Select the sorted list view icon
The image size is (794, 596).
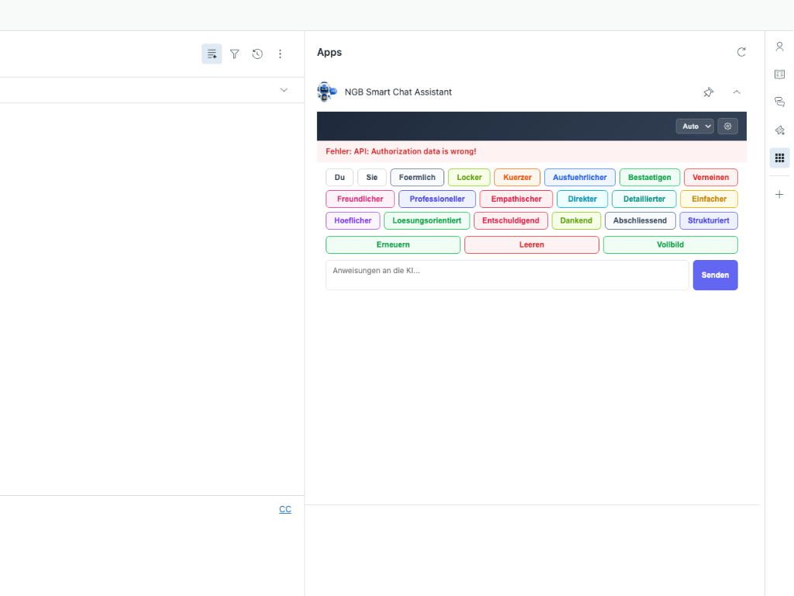click(211, 54)
